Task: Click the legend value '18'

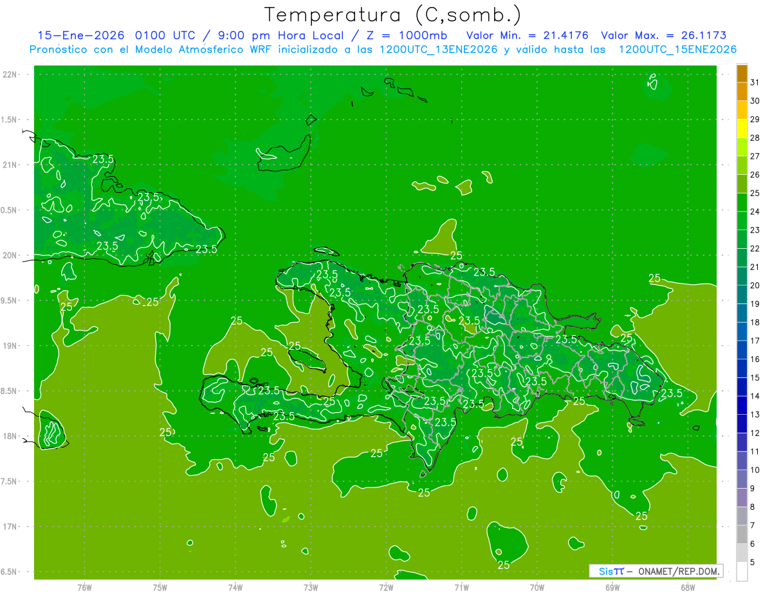Action: (x=755, y=322)
